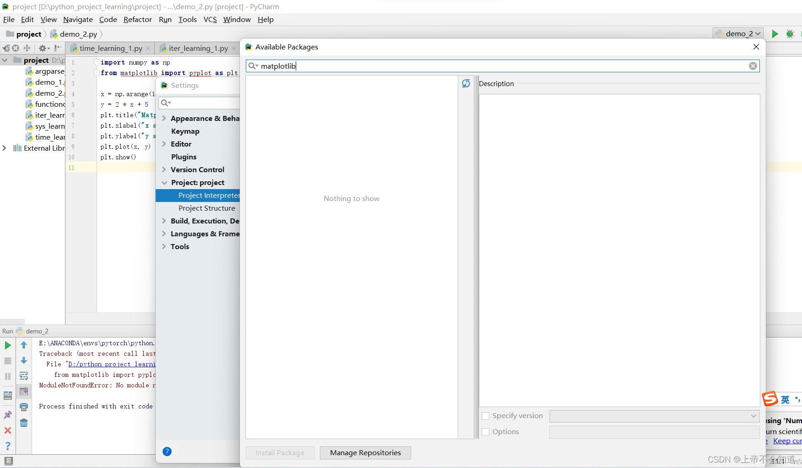Open the project panel gear settings menu
The width and height of the screenshot is (802, 468).
(44, 48)
